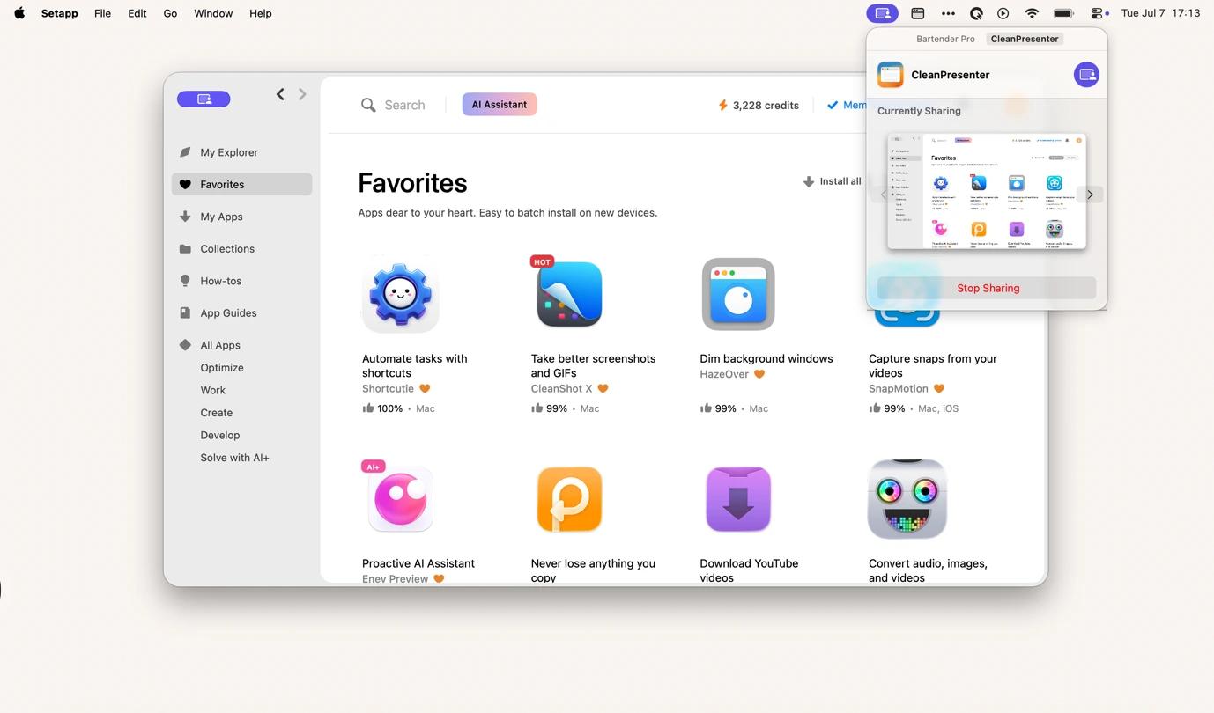Open the File menu
This screenshot has width=1214, height=713.
pos(102,13)
